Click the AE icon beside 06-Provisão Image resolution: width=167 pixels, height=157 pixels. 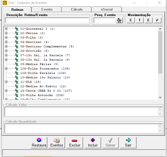[x=17, y=51]
